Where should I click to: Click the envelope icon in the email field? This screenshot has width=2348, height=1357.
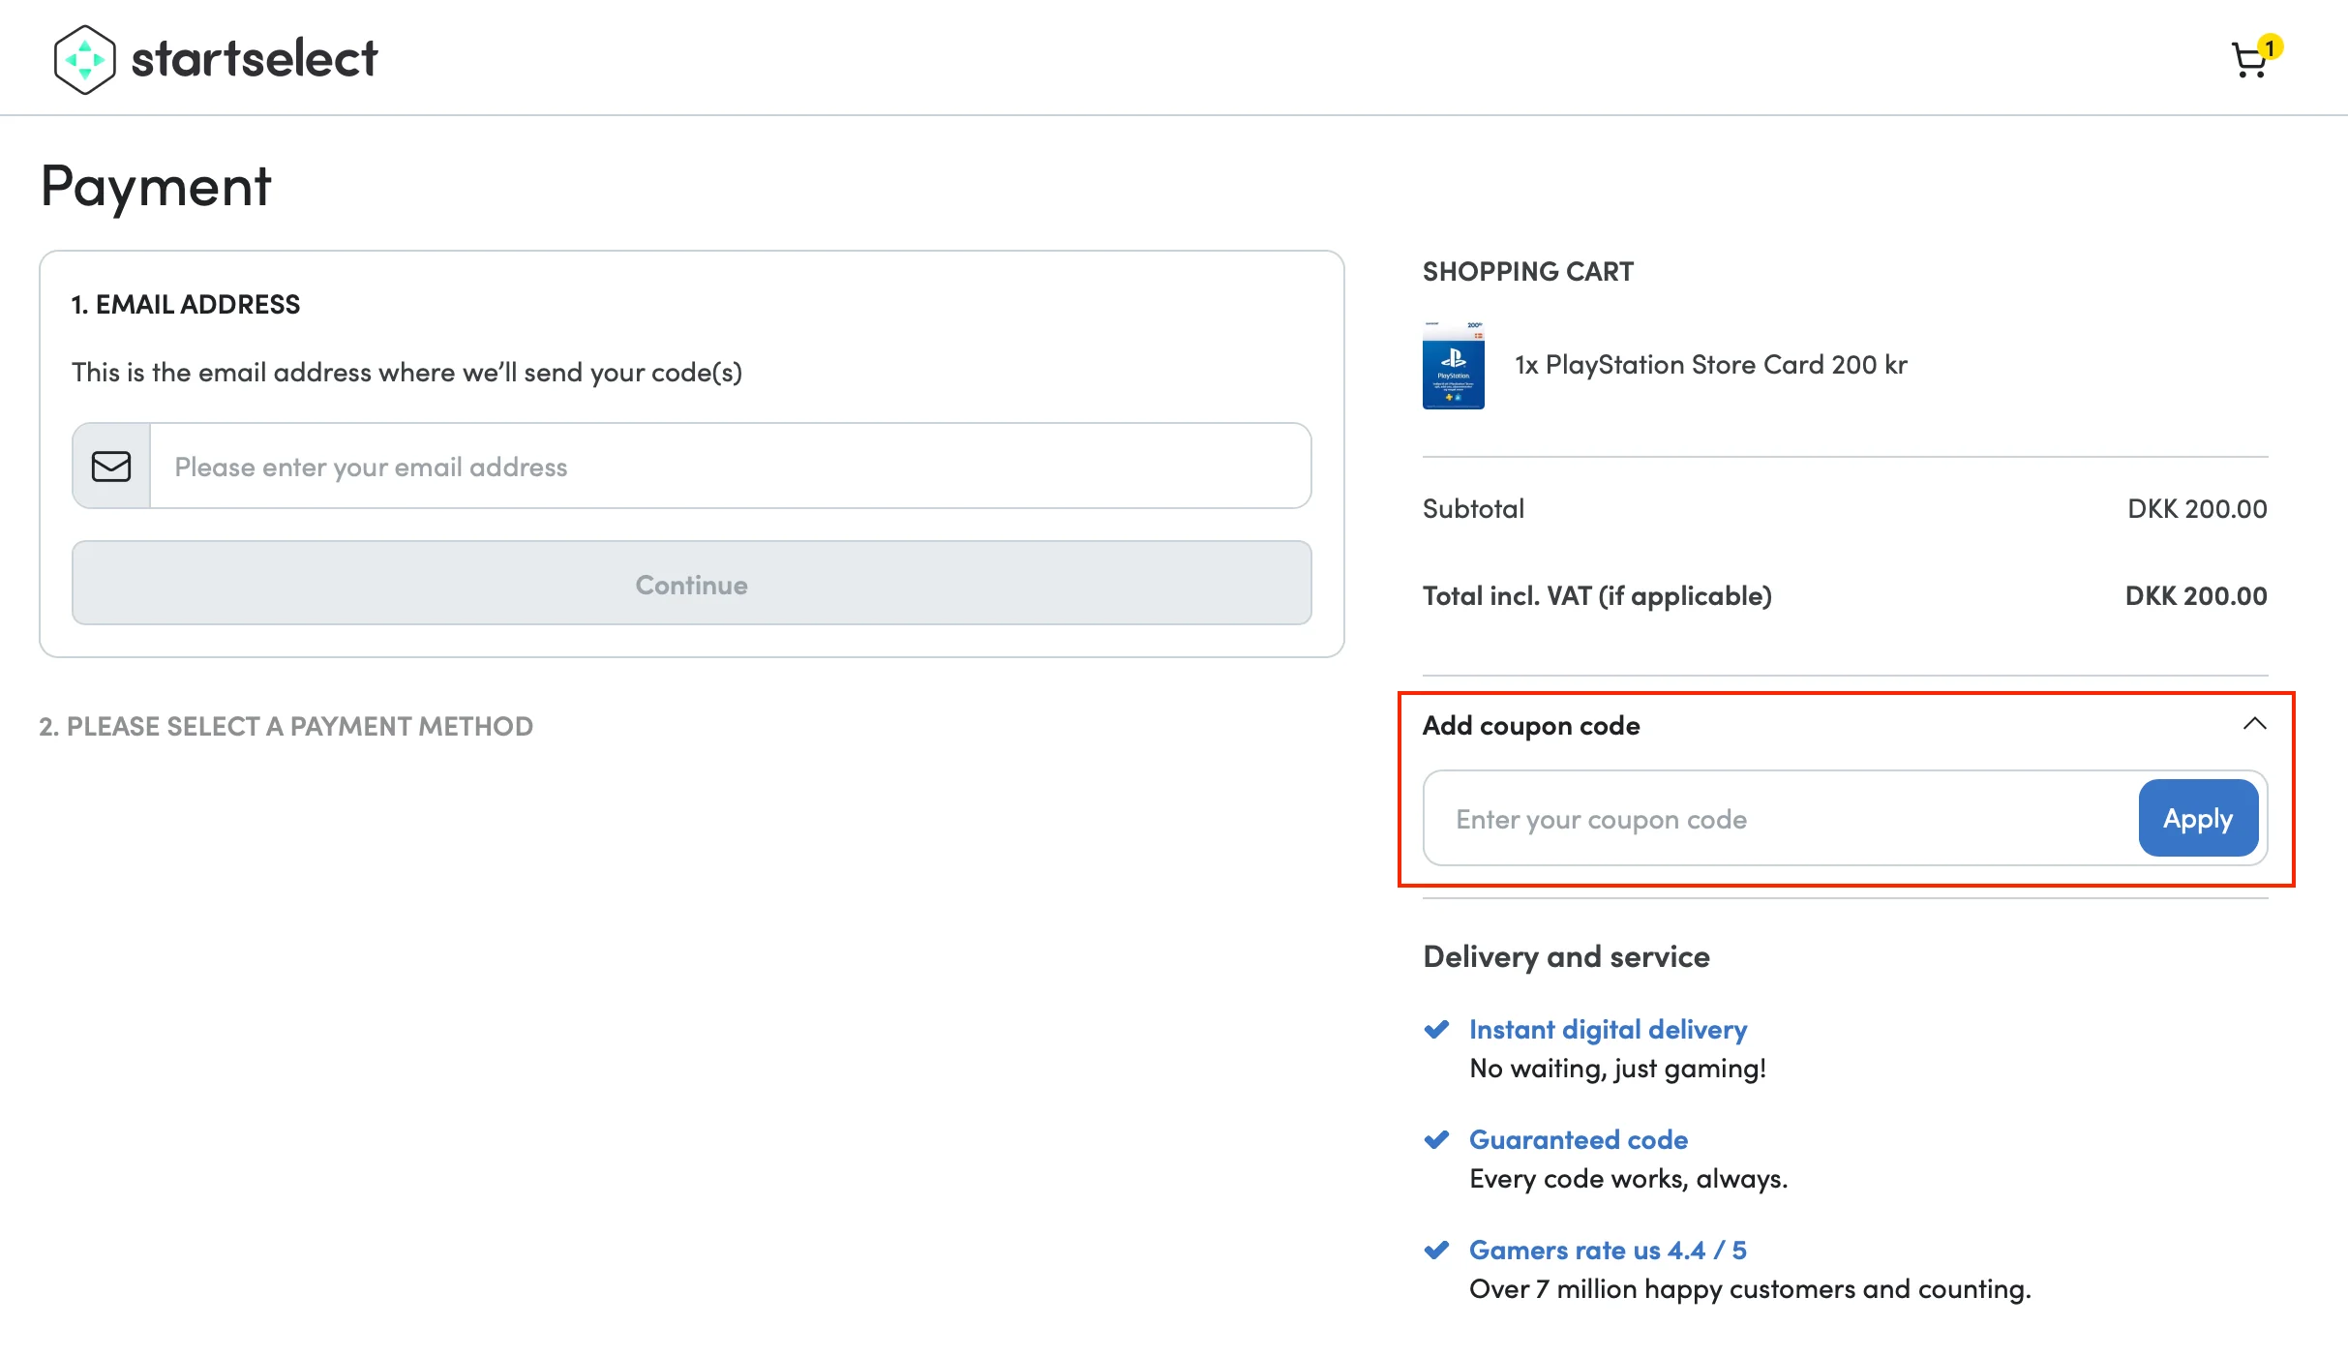pyautogui.click(x=111, y=467)
